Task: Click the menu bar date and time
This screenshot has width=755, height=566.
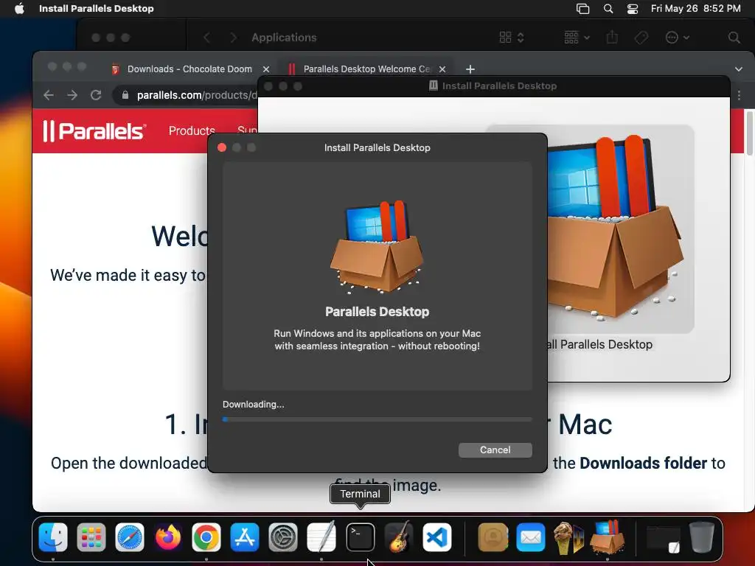Action: coord(696,8)
